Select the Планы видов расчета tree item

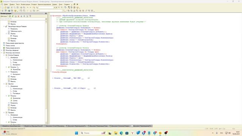pyautogui.click(x=12, y=48)
